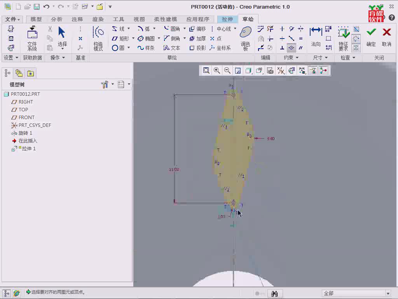Screen dimensions: 398x299
Task: Select PRT_CSYS_DEF in the model tree
Action: pyautogui.click(x=35, y=125)
